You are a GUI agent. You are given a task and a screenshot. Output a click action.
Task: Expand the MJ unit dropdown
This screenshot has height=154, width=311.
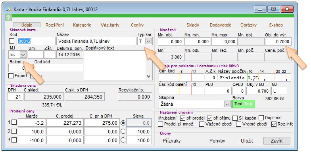coord(23,55)
